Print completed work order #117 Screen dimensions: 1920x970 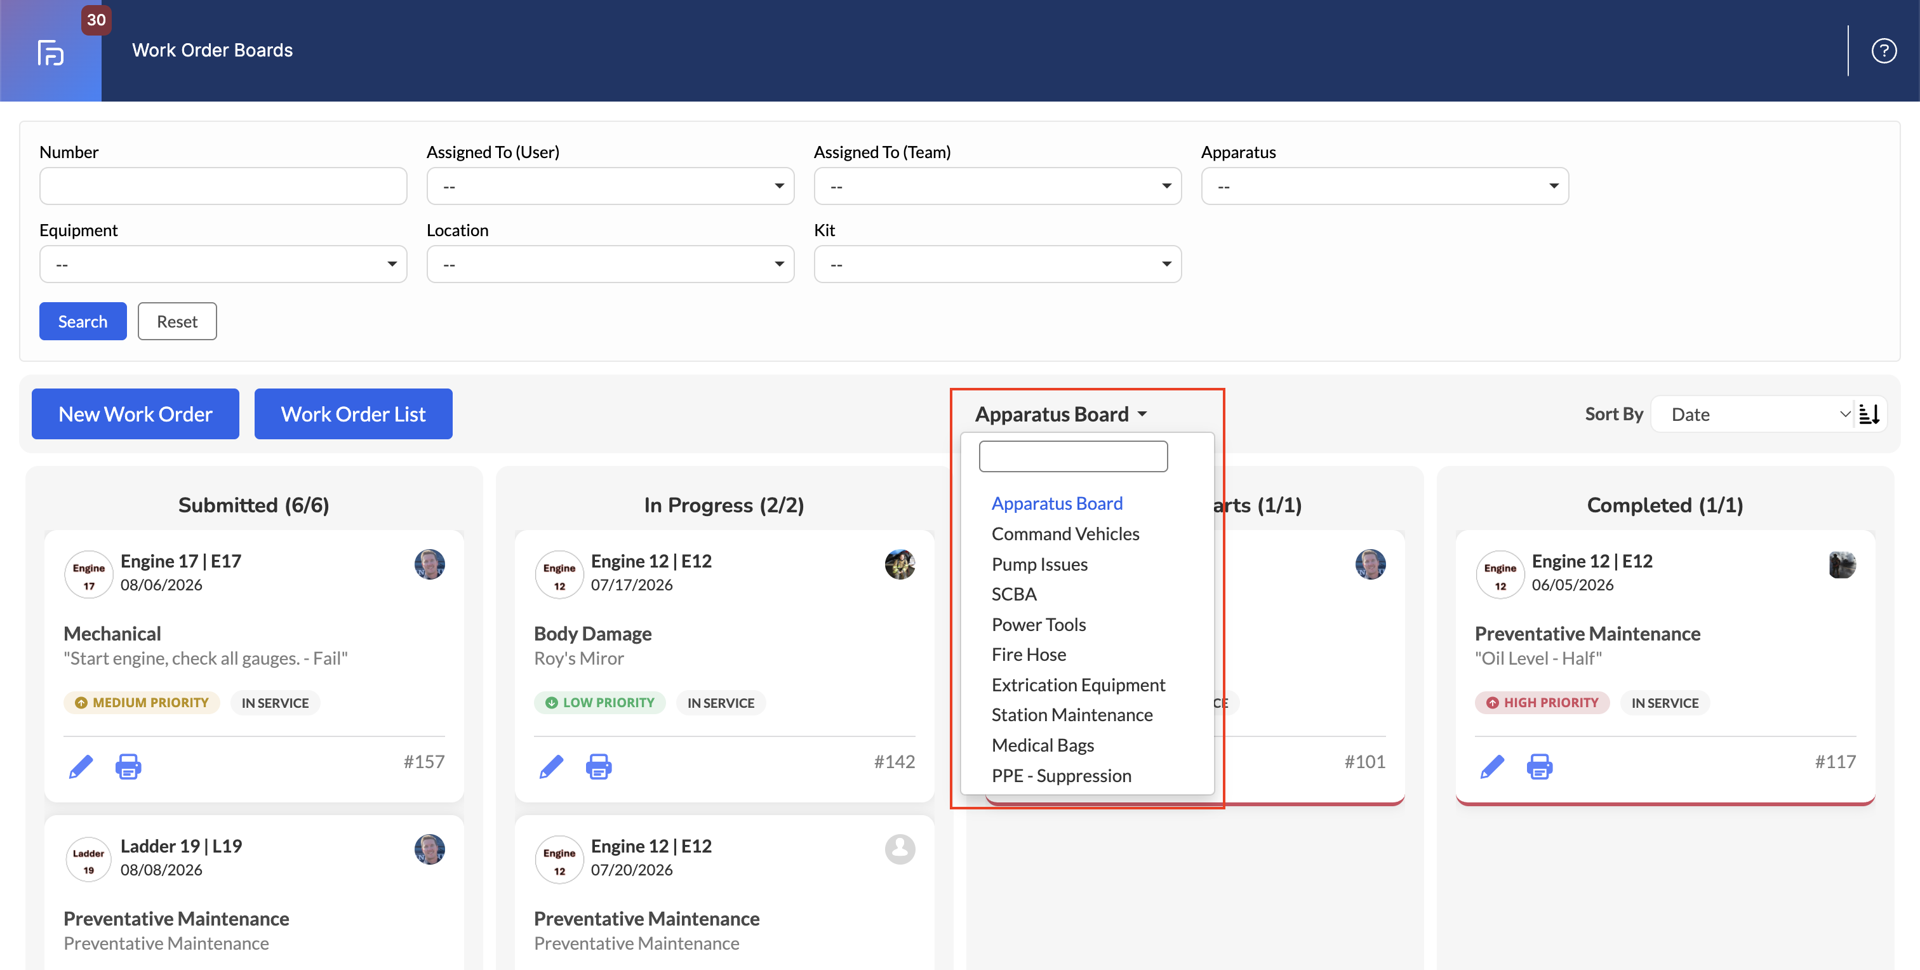point(1539,766)
